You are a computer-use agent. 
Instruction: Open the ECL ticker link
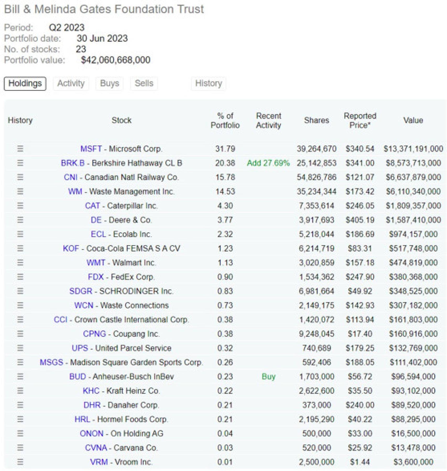click(98, 234)
